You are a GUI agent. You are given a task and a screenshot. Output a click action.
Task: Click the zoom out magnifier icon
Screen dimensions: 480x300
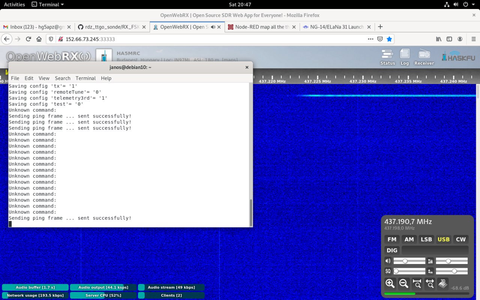pos(403,283)
